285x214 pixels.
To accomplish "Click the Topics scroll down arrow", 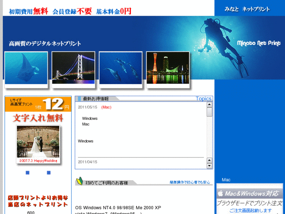I will 209,166.
